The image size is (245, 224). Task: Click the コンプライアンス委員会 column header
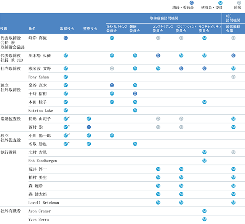[x=163, y=29]
